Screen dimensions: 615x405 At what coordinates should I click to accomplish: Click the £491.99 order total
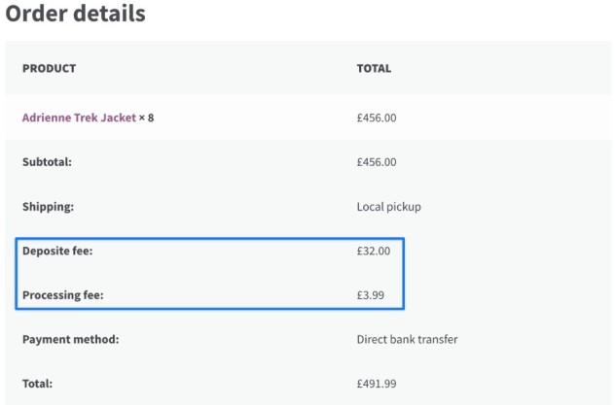(x=377, y=384)
